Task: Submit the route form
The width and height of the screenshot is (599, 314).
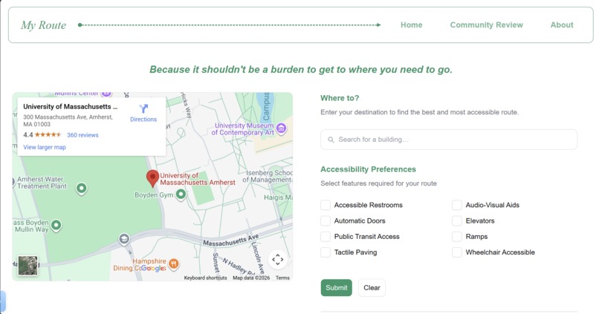Action: click(336, 288)
